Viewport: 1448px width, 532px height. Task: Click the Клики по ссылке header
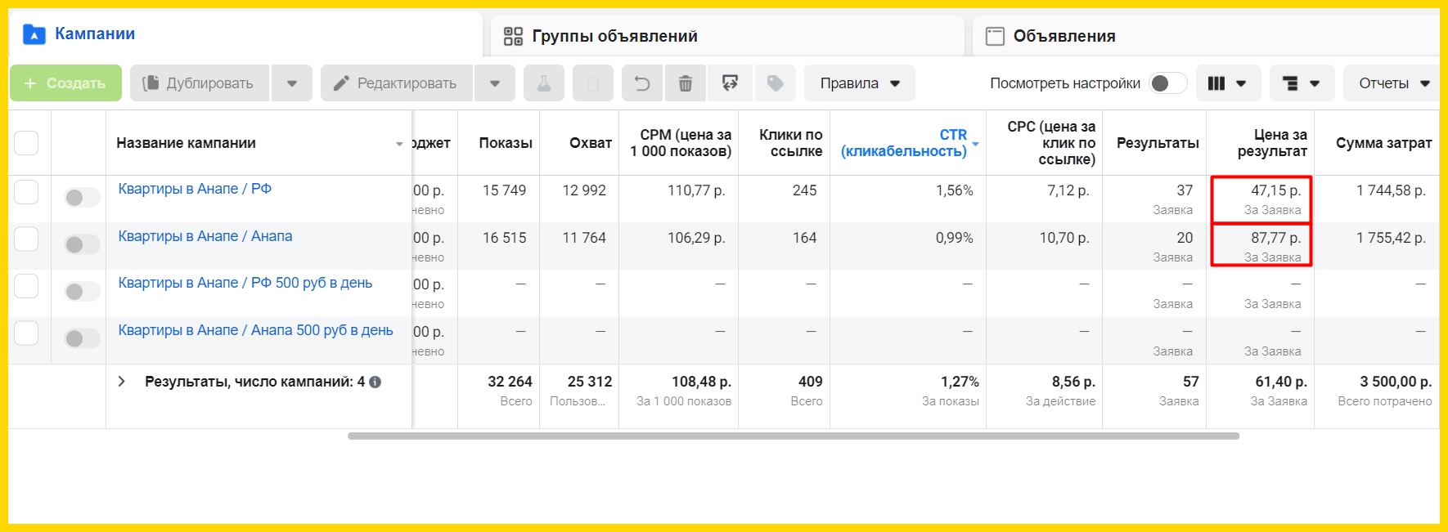click(790, 143)
